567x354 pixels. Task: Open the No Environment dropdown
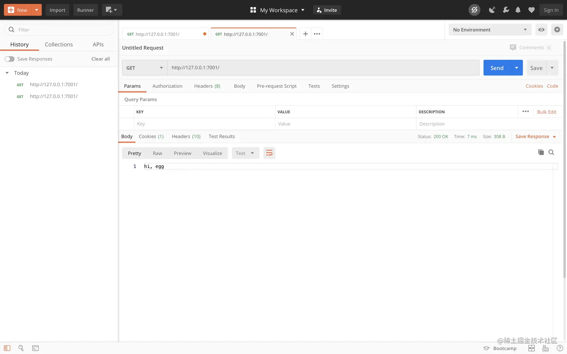(x=490, y=30)
